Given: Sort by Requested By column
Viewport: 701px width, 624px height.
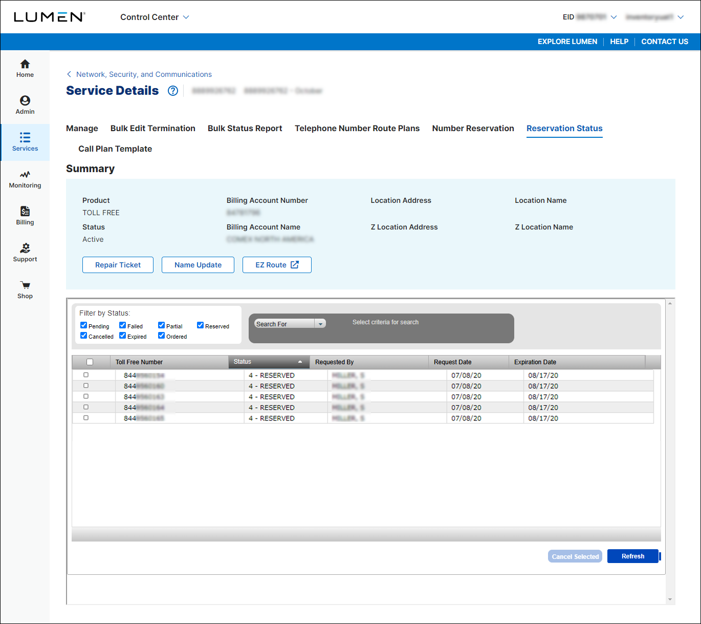Looking at the screenshot, I should point(369,362).
